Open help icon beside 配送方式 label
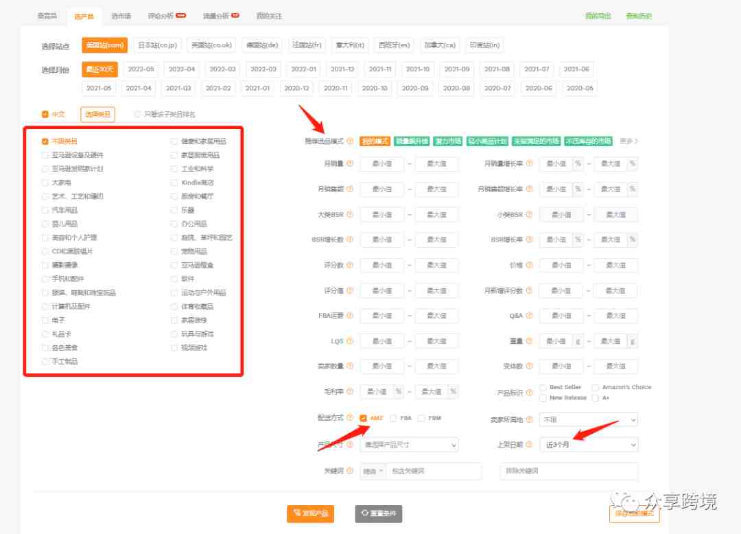 350,417
